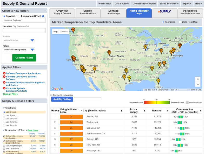Click the map zoom in plus button
This screenshot has height=154, width=205.
pyautogui.click(x=198, y=79)
